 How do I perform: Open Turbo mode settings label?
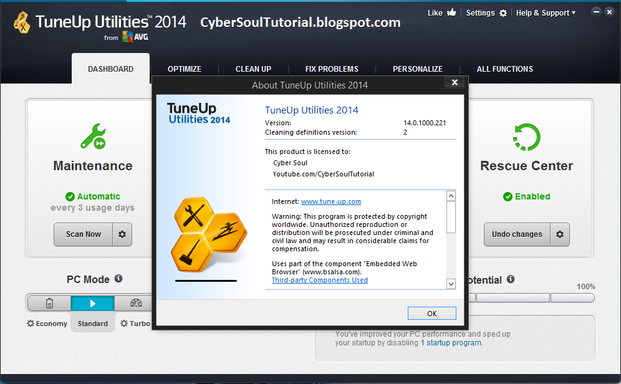click(135, 324)
